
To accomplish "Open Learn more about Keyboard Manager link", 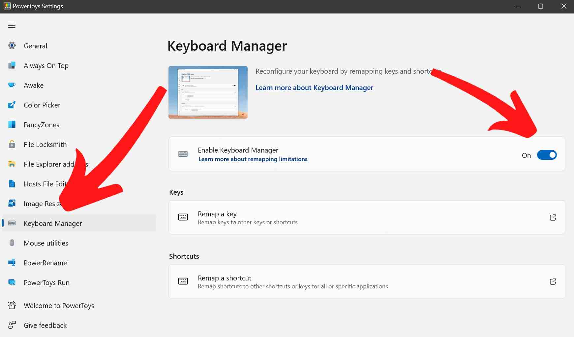I will point(314,88).
